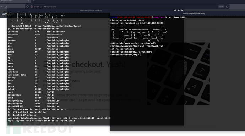Viewport: 245px width, 136px height.
Task: Click the 'UID set to 0 successfully' line
Action: pos(27,112)
